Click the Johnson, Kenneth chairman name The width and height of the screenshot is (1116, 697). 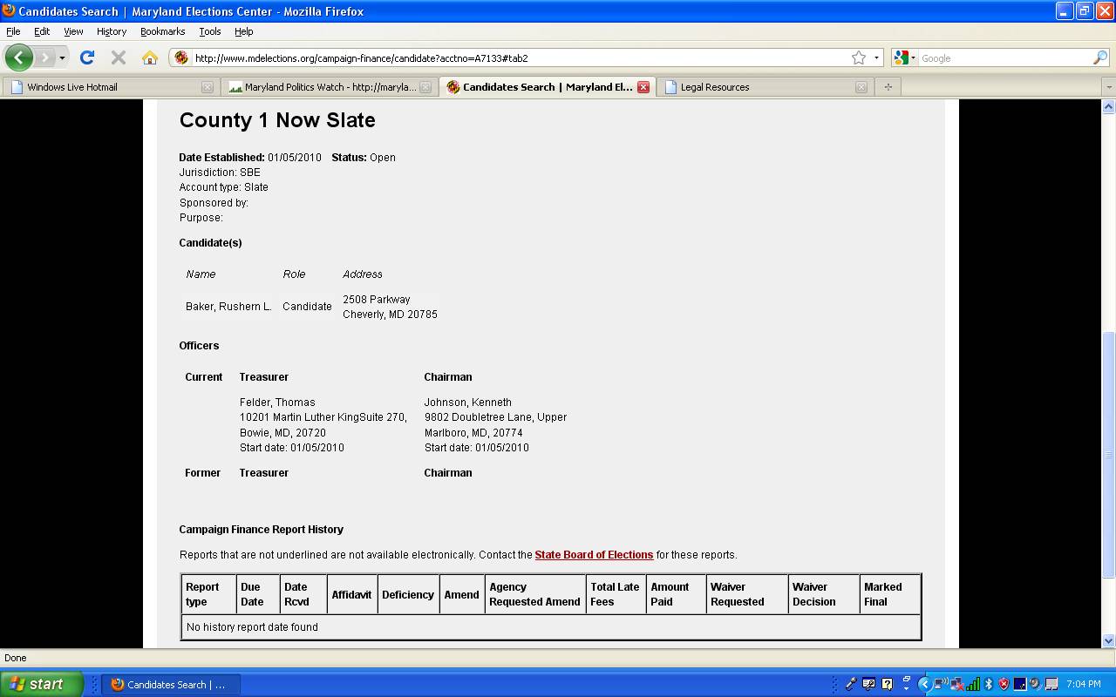(467, 403)
